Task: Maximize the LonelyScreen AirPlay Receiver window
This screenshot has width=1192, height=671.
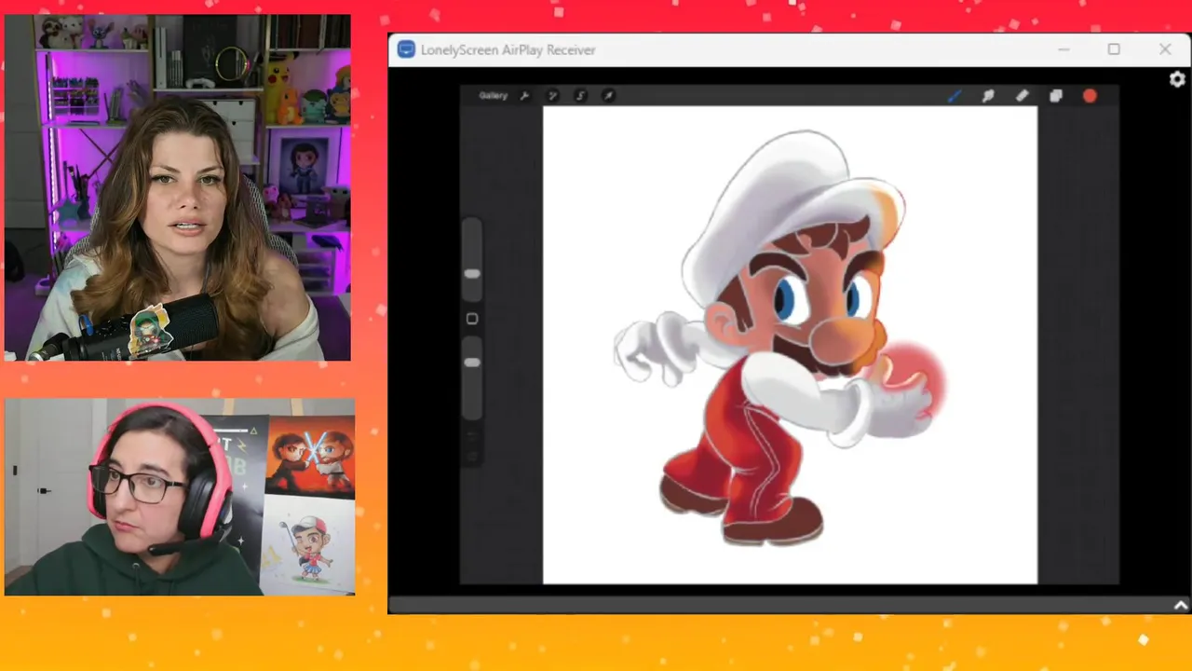Action: pos(1114,49)
